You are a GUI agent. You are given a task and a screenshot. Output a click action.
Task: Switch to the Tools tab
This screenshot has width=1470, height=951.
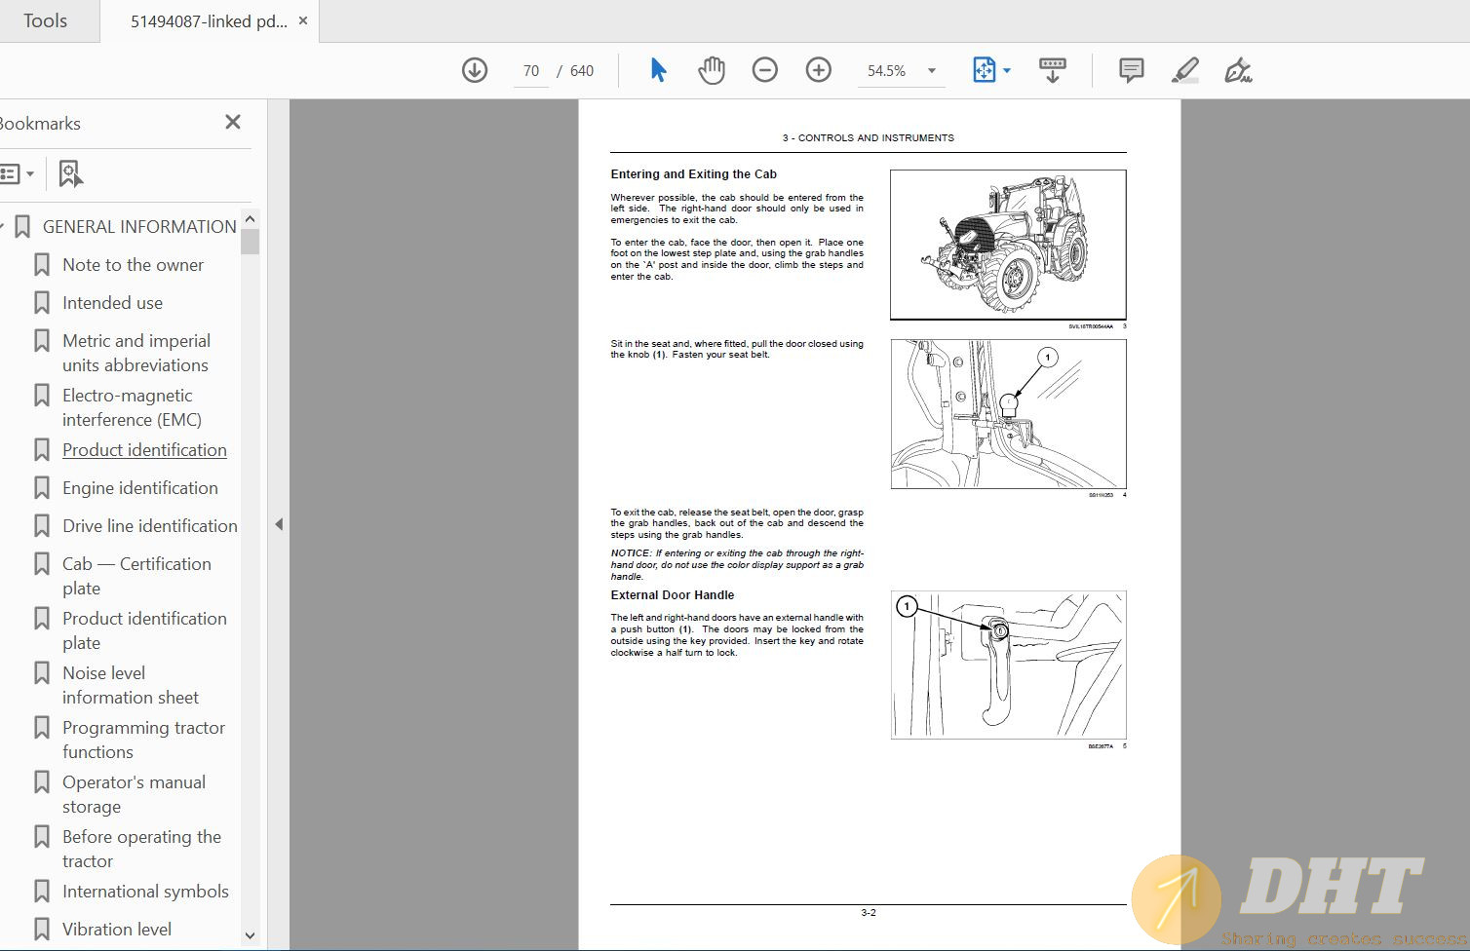[45, 20]
